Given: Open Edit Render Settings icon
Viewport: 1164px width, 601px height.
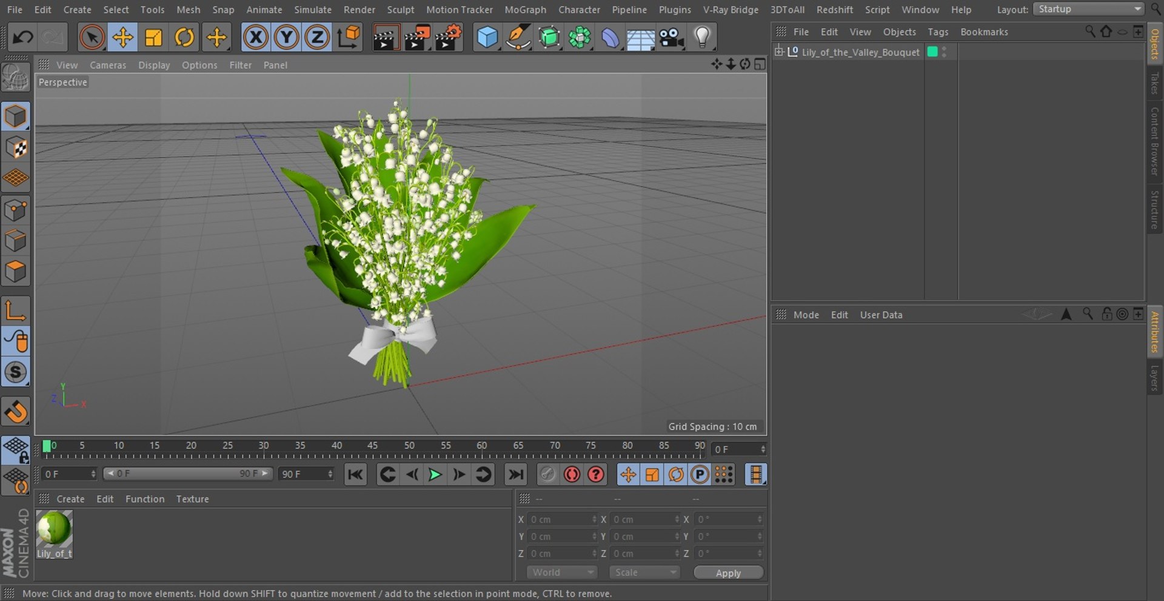Looking at the screenshot, I should point(448,38).
